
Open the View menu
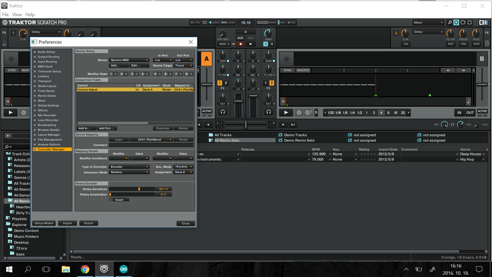tap(17, 15)
